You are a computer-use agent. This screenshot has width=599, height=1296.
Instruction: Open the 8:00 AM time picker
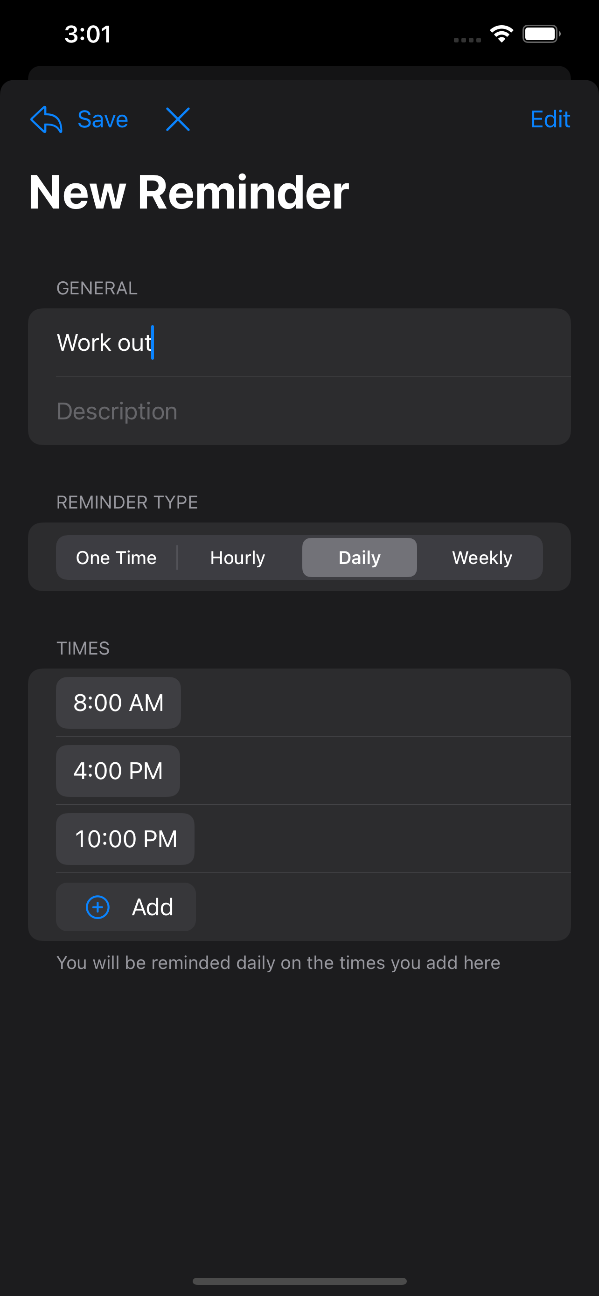click(x=118, y=703)
